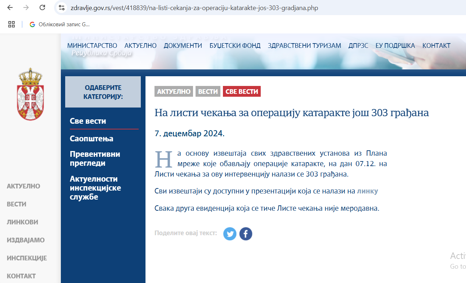Open the site information icon in address bar
This screenshot has width=466, height=283.
(62, 8)
